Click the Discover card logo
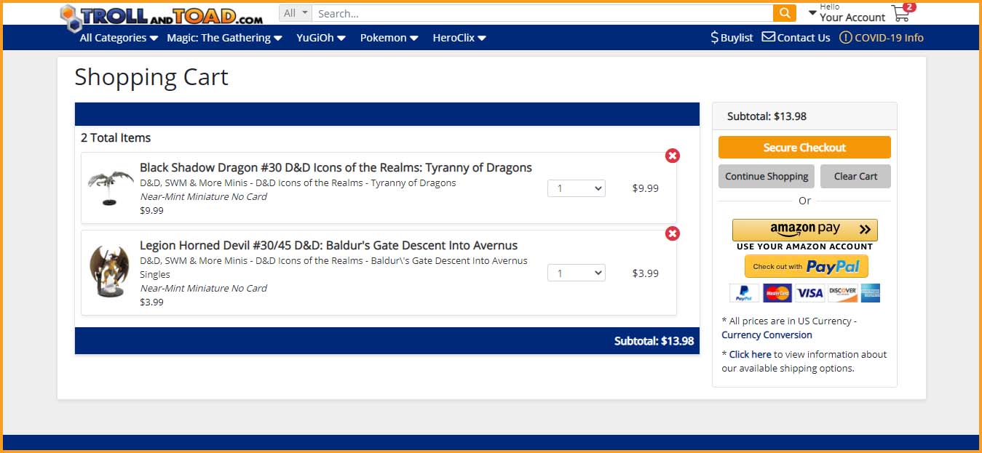The width and height of the screenshot is (982, 453). (x=842, y=293)
